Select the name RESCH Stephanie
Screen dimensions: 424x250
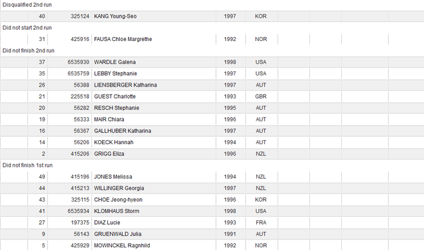[117, 108]
